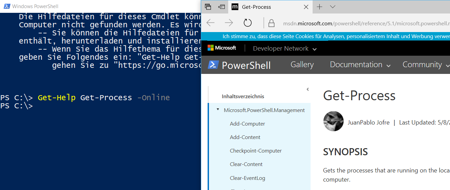Click JuanPablo Jofre's avatar picture
This screenshot has width=450, height=190.
pyautogui.click(x=334, y=121)
